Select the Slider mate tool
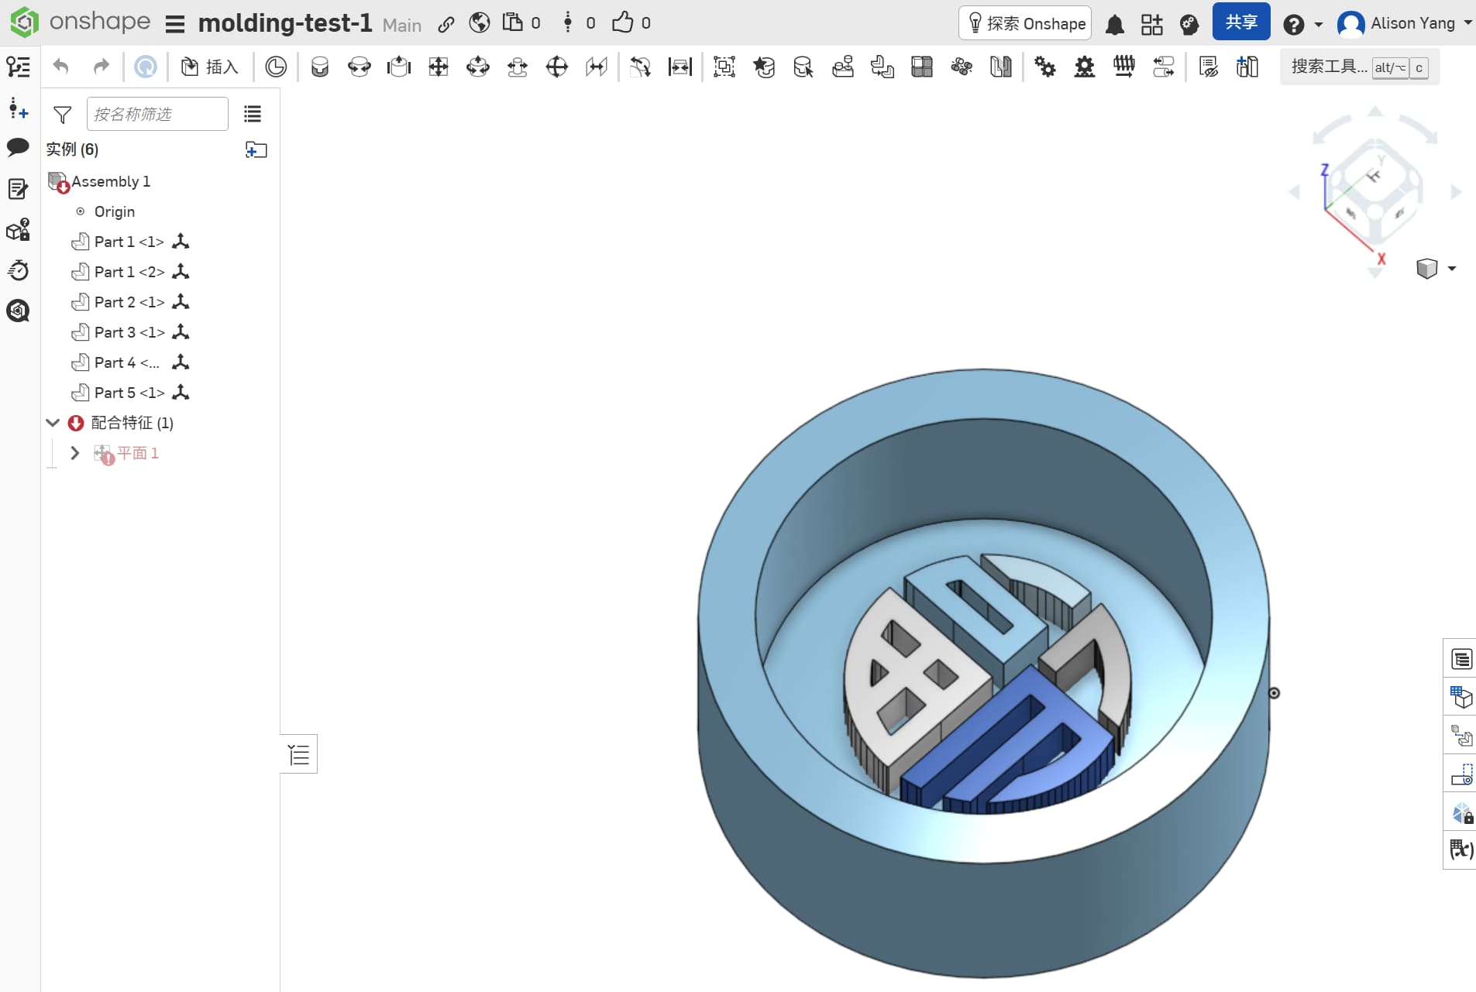Image resolution: width=1476 pixels, height=992 pixels. 398,67
